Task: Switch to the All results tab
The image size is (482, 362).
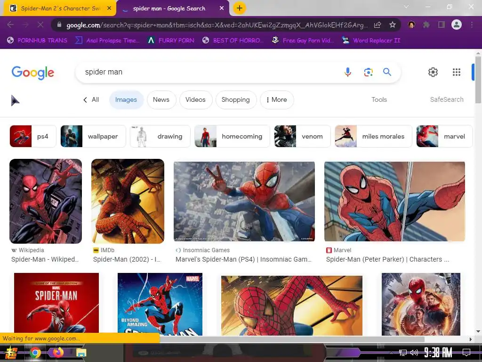Action: (x=95, y=100)
